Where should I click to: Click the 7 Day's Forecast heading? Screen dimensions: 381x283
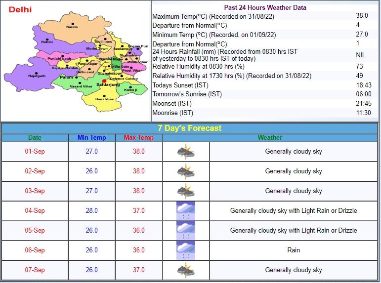pos(190,128)
